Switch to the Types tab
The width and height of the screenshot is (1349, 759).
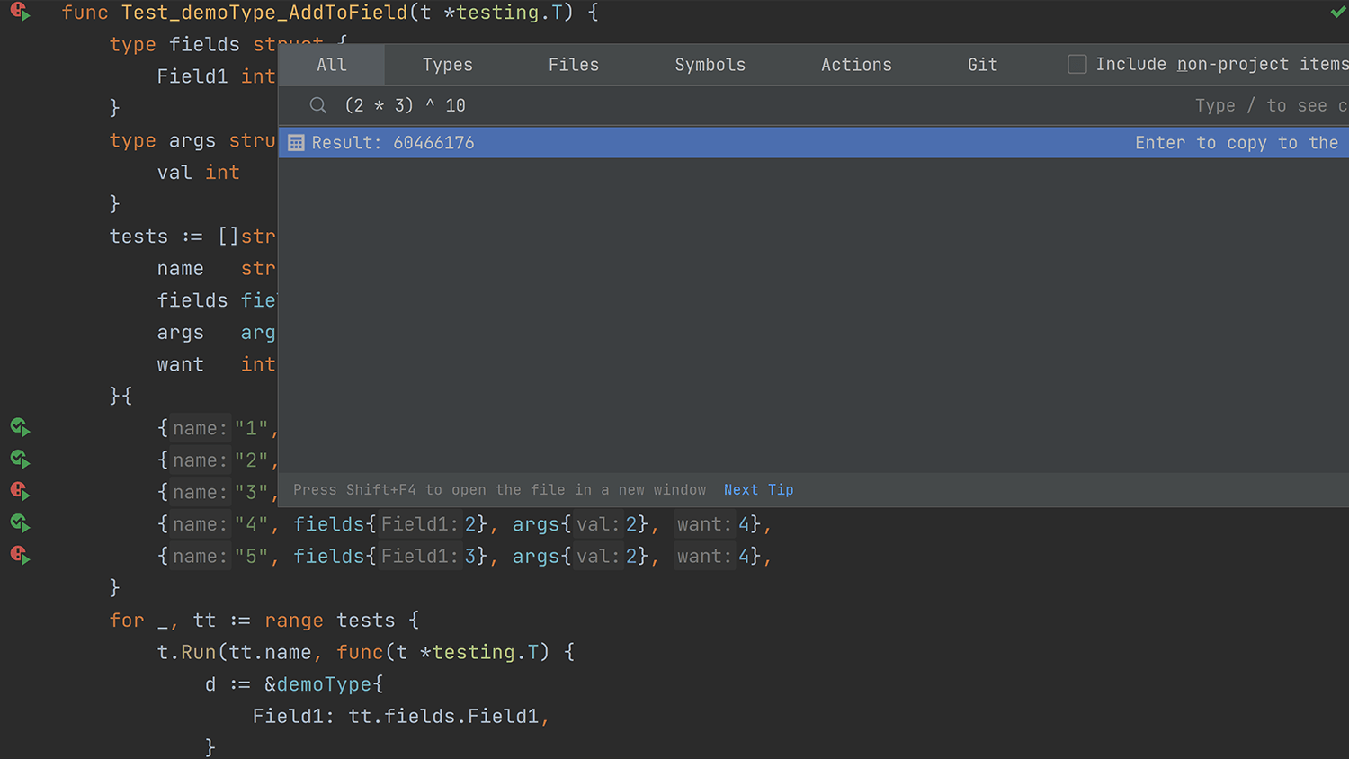[x=447, y=65]
